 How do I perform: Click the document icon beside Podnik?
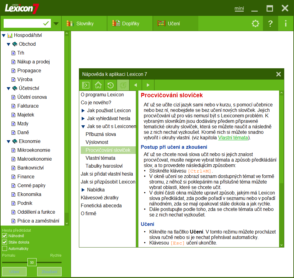click(13, 203)
